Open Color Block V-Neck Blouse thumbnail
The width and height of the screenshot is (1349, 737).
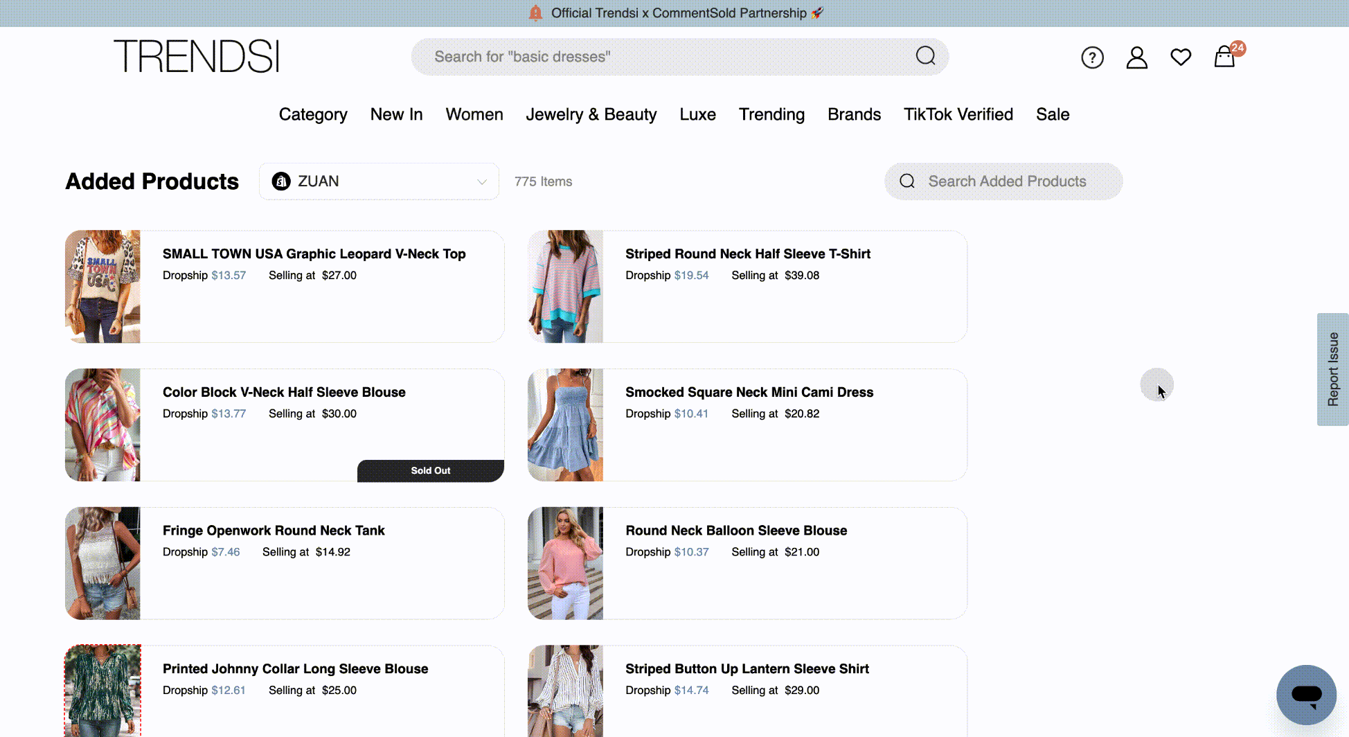pos(102,425)
